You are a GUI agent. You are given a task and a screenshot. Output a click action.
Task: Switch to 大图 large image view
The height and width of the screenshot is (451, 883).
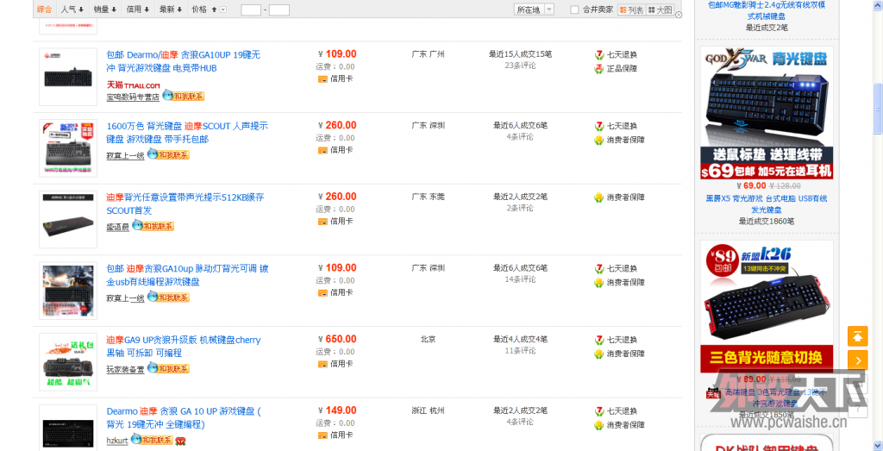(x=660, y=9)
